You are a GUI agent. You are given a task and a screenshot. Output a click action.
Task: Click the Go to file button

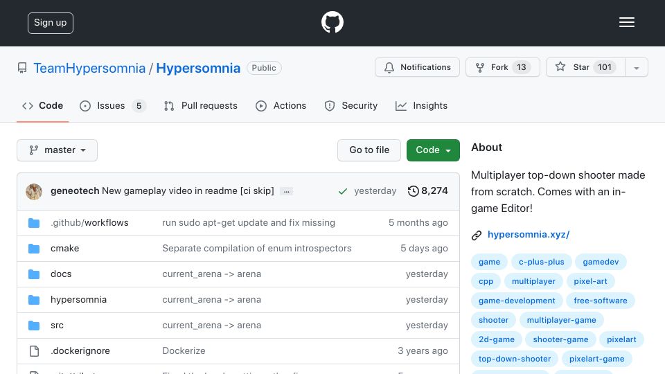369,150
